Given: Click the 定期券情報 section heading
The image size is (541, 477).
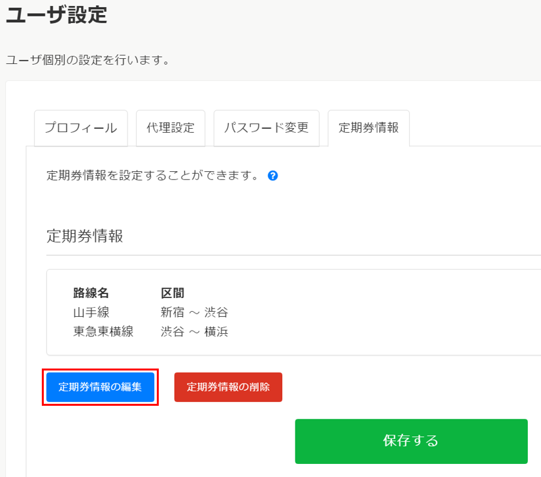Looking at the screenshot, I should click(x=85, y=236).
